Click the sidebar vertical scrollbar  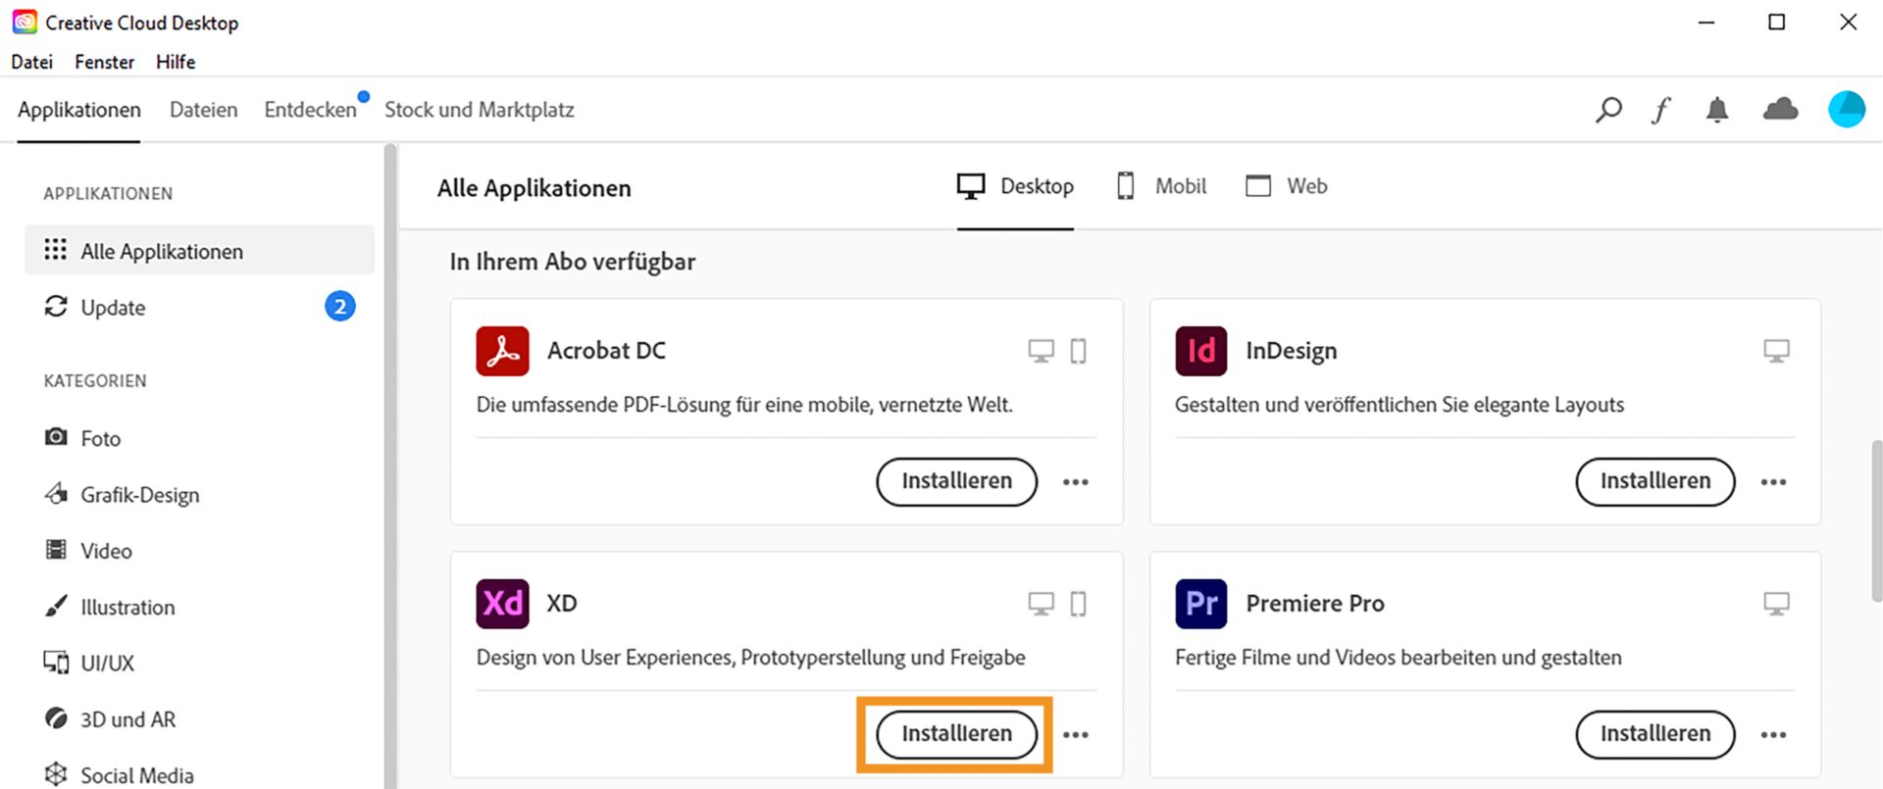point(390,467)
